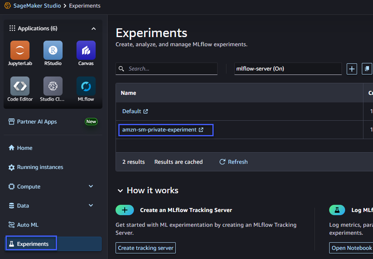Screen dimensions: 373x259
Task: Select Compute in the sidebar
Action: (29, 186)
